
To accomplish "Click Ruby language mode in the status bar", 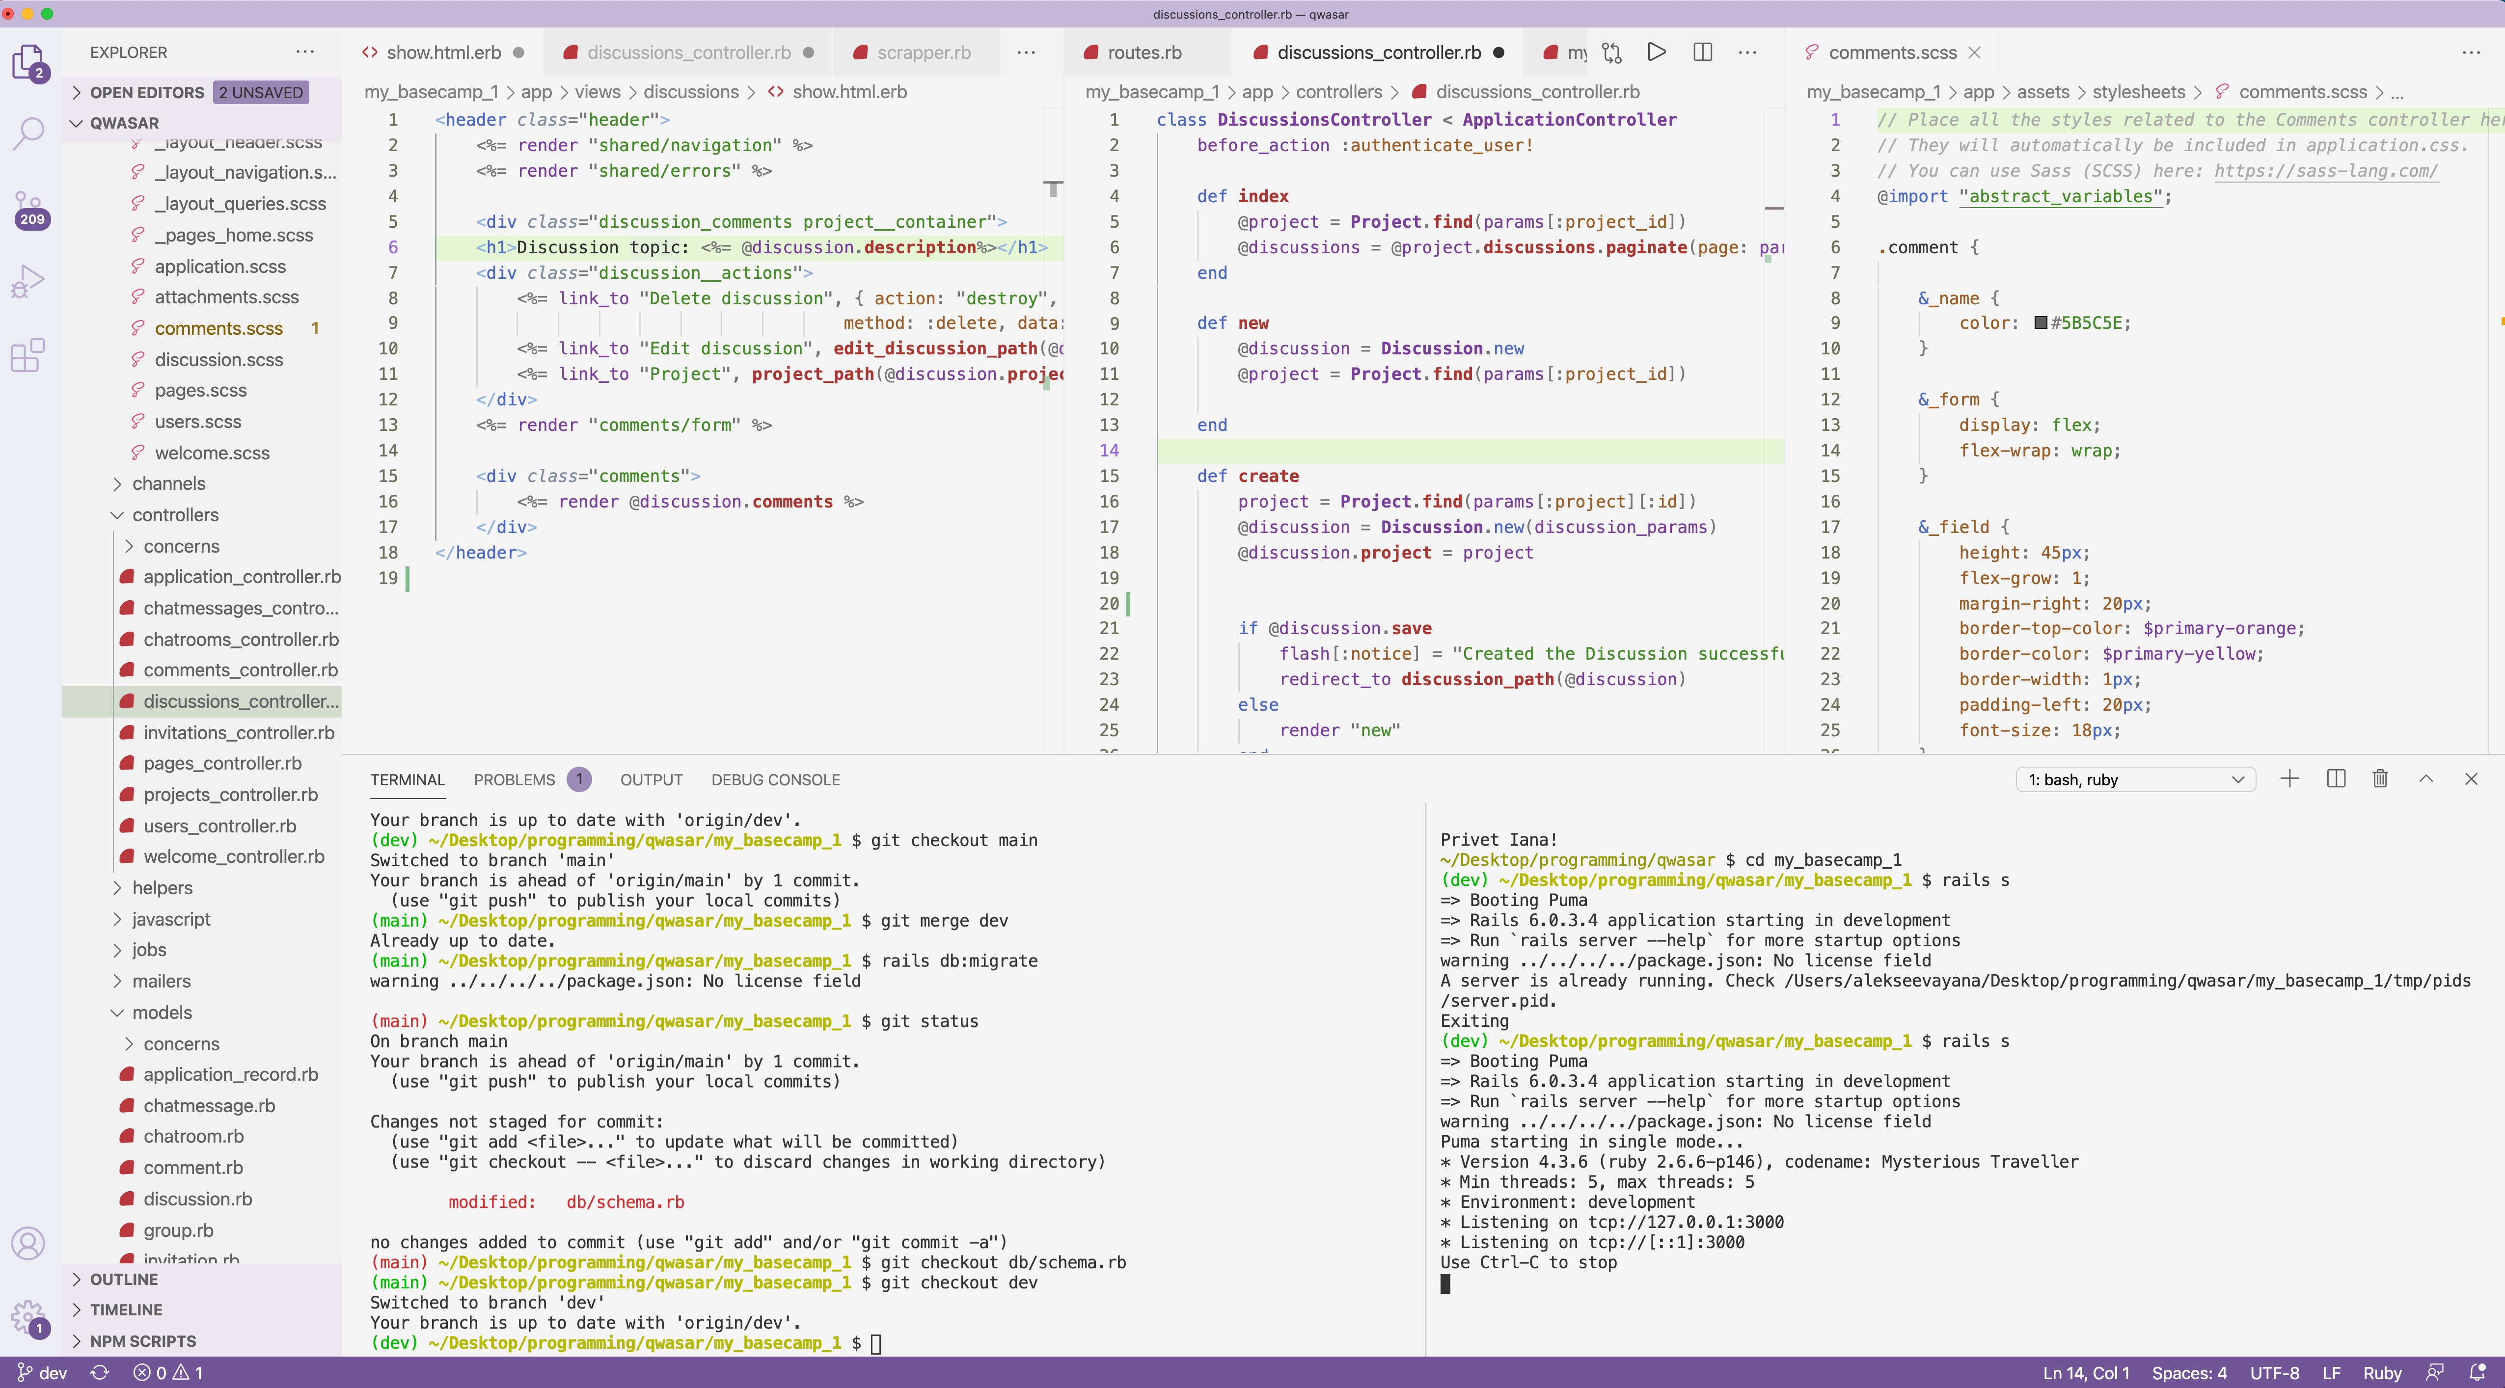I will 2383,1372.
